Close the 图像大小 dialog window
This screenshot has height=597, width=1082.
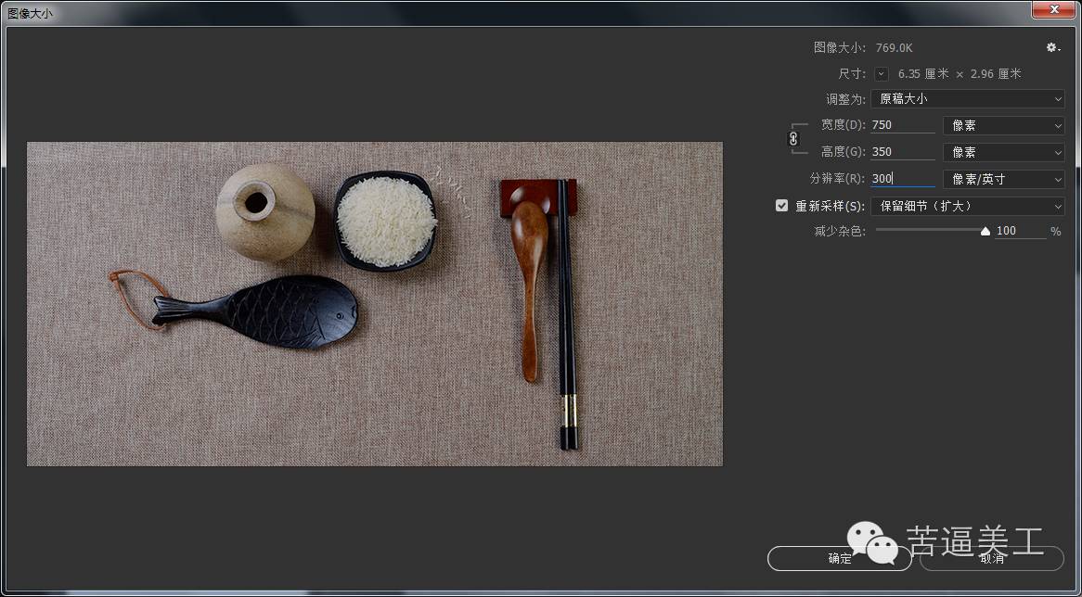click(1054, 9)
